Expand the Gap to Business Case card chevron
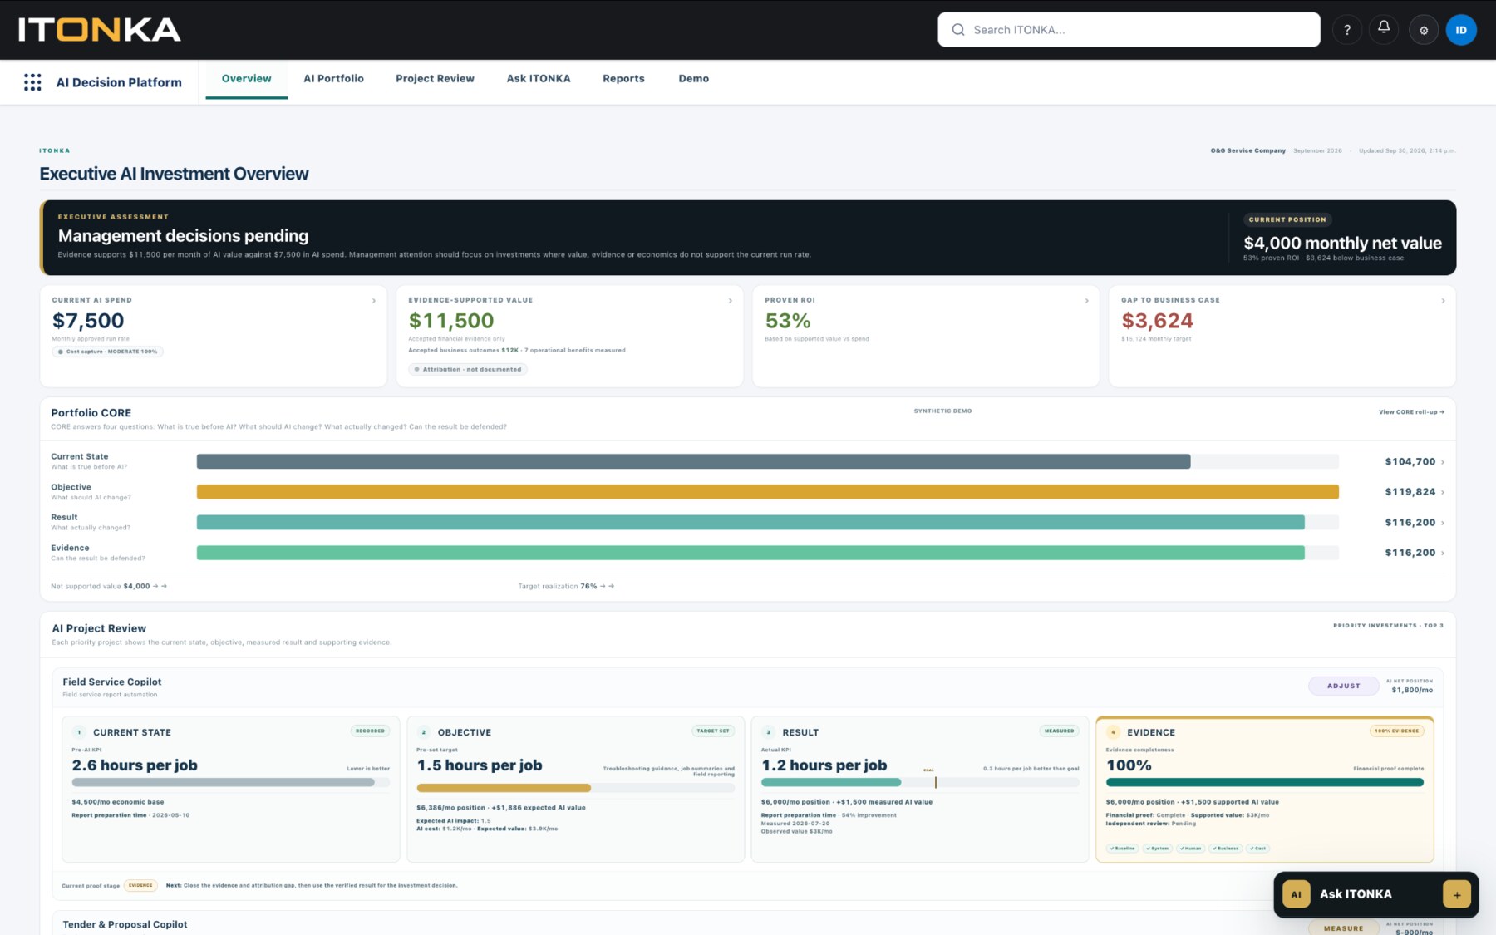This screenshot has width=1496, height=935. coord(1443,301)
